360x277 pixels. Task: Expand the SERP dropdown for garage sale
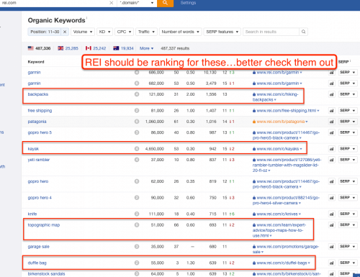point(348,247)
